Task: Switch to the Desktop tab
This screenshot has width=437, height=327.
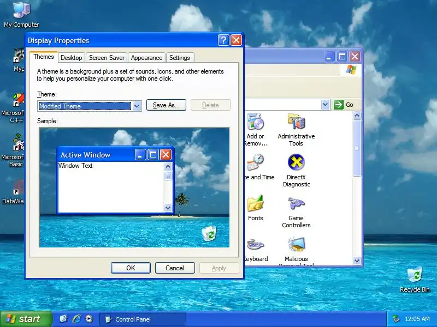Action: 72,58
